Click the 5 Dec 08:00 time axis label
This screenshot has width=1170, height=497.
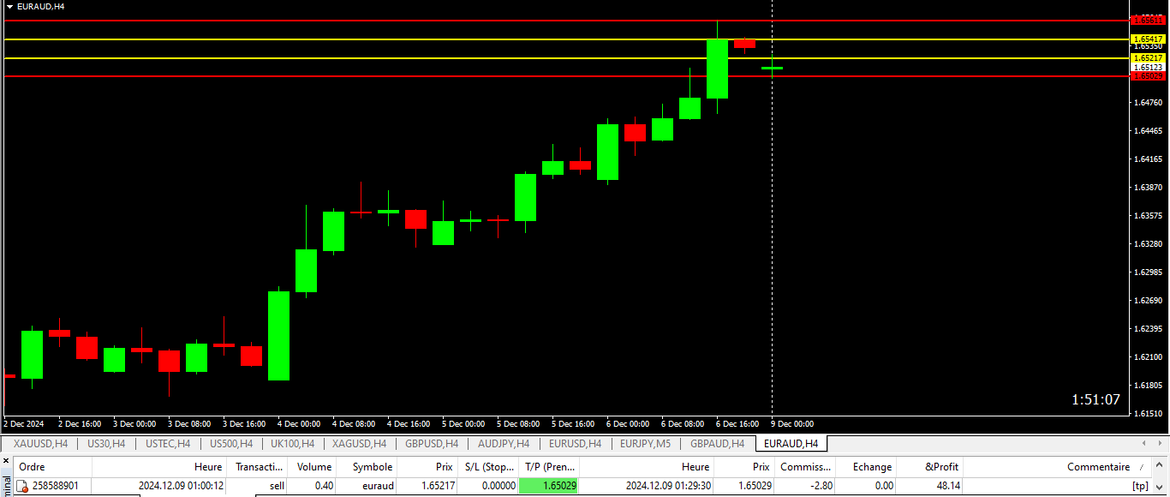518,424
